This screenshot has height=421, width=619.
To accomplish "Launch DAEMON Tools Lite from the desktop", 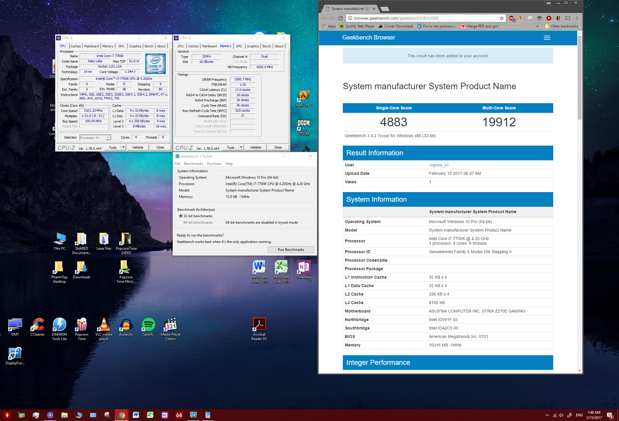I will (60, 329).
